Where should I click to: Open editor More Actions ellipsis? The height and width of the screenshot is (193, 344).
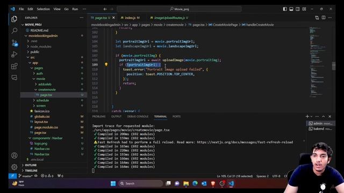(330, 18)
